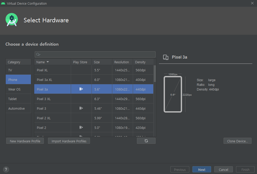
Task: Click the search magnifier icon in search field
Action: tap(38, 54)
